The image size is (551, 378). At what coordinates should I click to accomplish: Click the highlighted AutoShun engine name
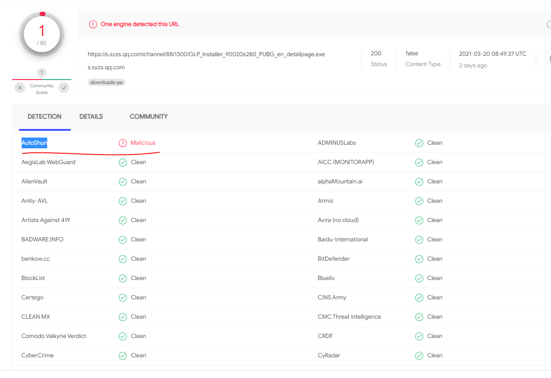[35, 143]
